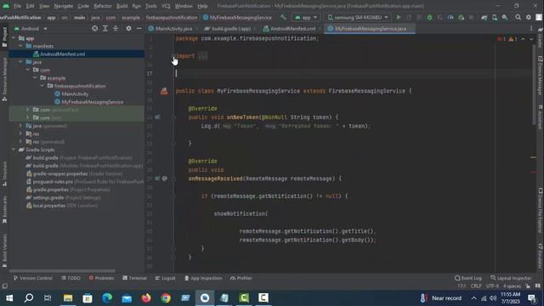Viewport: 544px width, 306px height.
Task: Open the TODO tool window
Action: 71,278
